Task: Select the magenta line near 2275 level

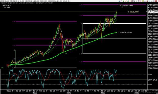Action: (x=114, y=62)
